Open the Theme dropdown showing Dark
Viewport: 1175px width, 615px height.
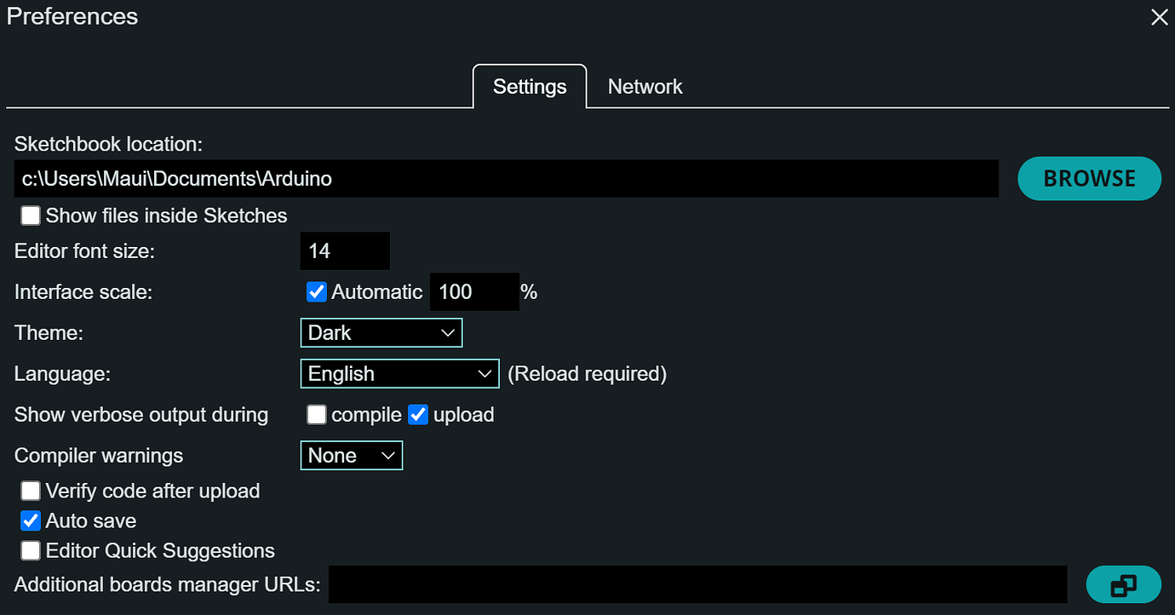(x=381, y=333)
